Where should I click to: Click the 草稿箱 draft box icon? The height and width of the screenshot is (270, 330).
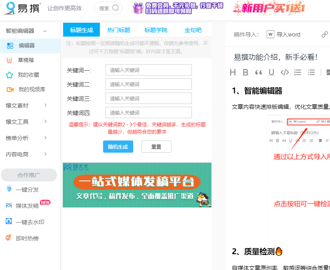(9, 60)
